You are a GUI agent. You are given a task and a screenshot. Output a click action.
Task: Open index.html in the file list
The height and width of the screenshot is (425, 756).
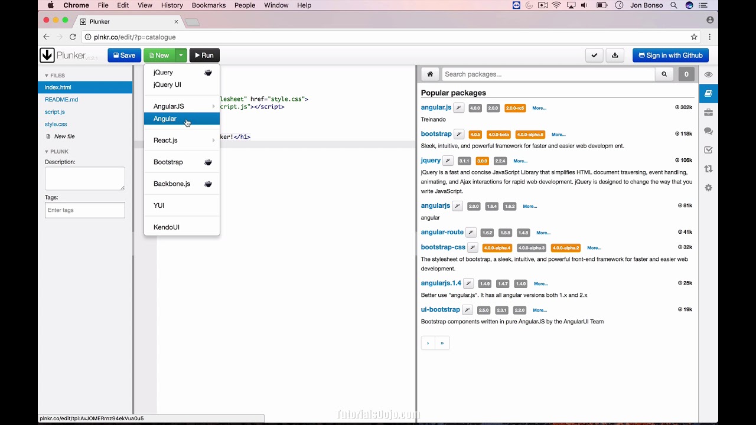point(85,87)
